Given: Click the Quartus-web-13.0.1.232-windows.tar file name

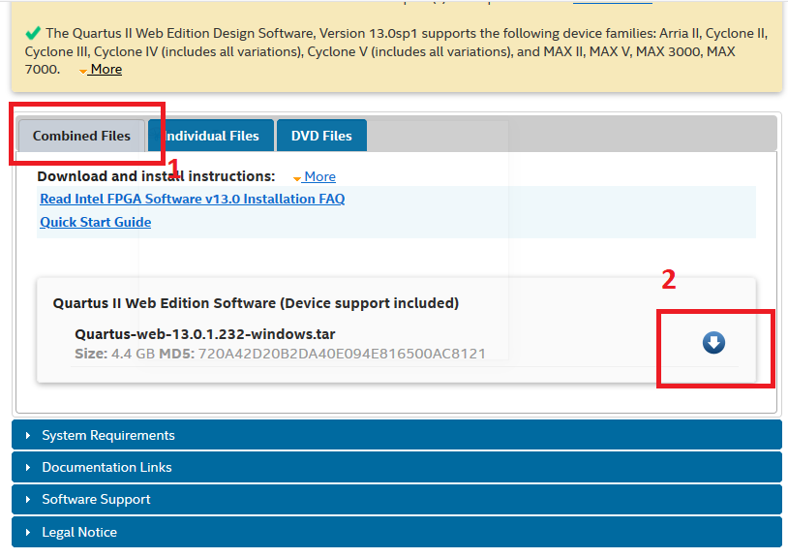Looking at the screenshot, I should click(205, 334).
